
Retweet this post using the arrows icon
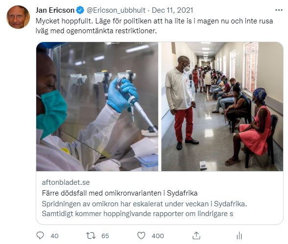pos(91,236)
